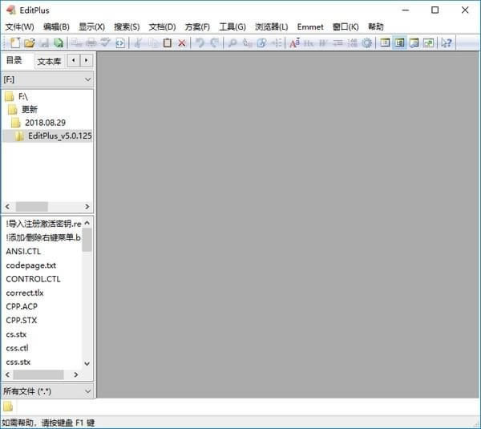481x429 pixels.
Task: Click the font settings 'A' icon
Action: click(x=294, y=42)
